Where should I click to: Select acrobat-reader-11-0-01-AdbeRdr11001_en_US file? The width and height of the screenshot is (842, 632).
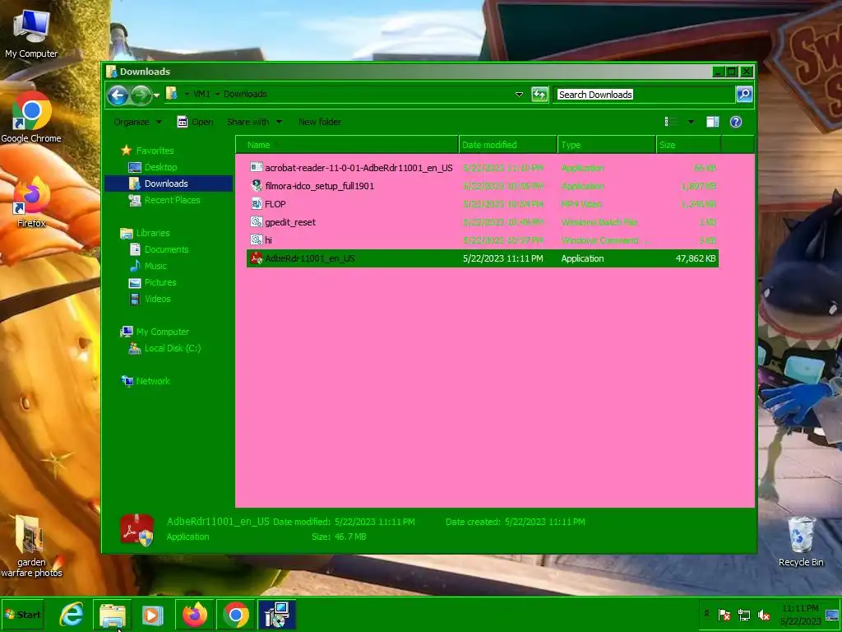tap(359, 168)
